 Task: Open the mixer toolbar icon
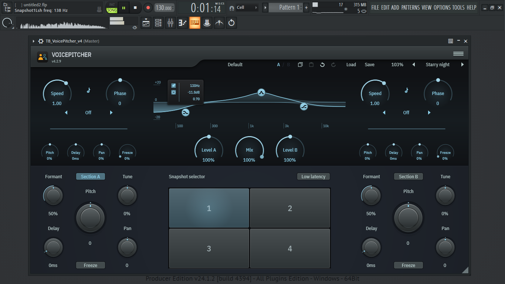point(170,23)
